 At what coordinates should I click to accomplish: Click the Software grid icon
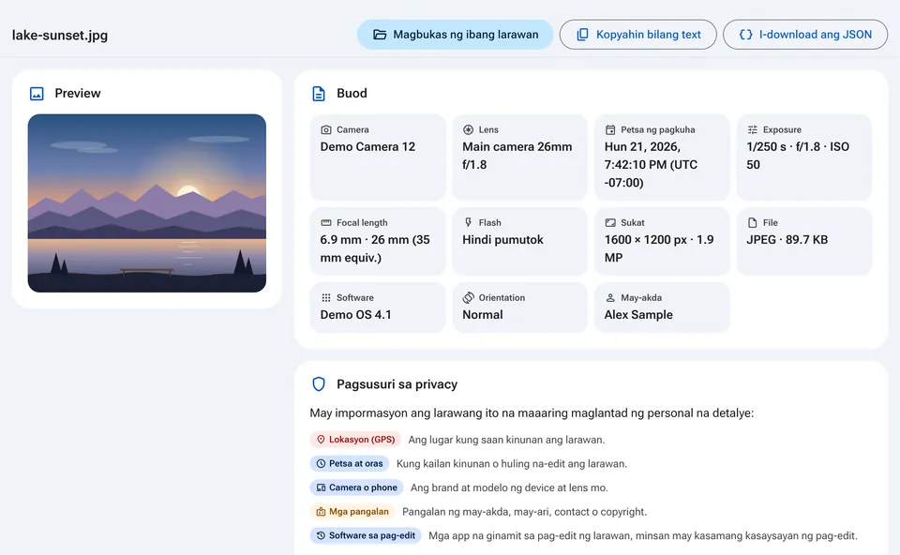pyautogui.click(x=326, y=298)
